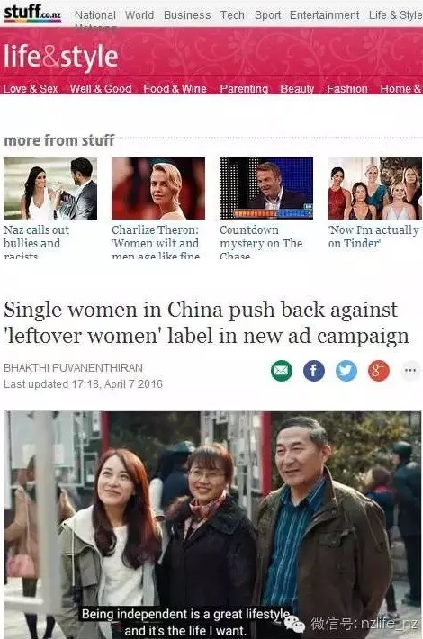Open the National menu item
Screen dimensions: 423x639
coord(95,15)
